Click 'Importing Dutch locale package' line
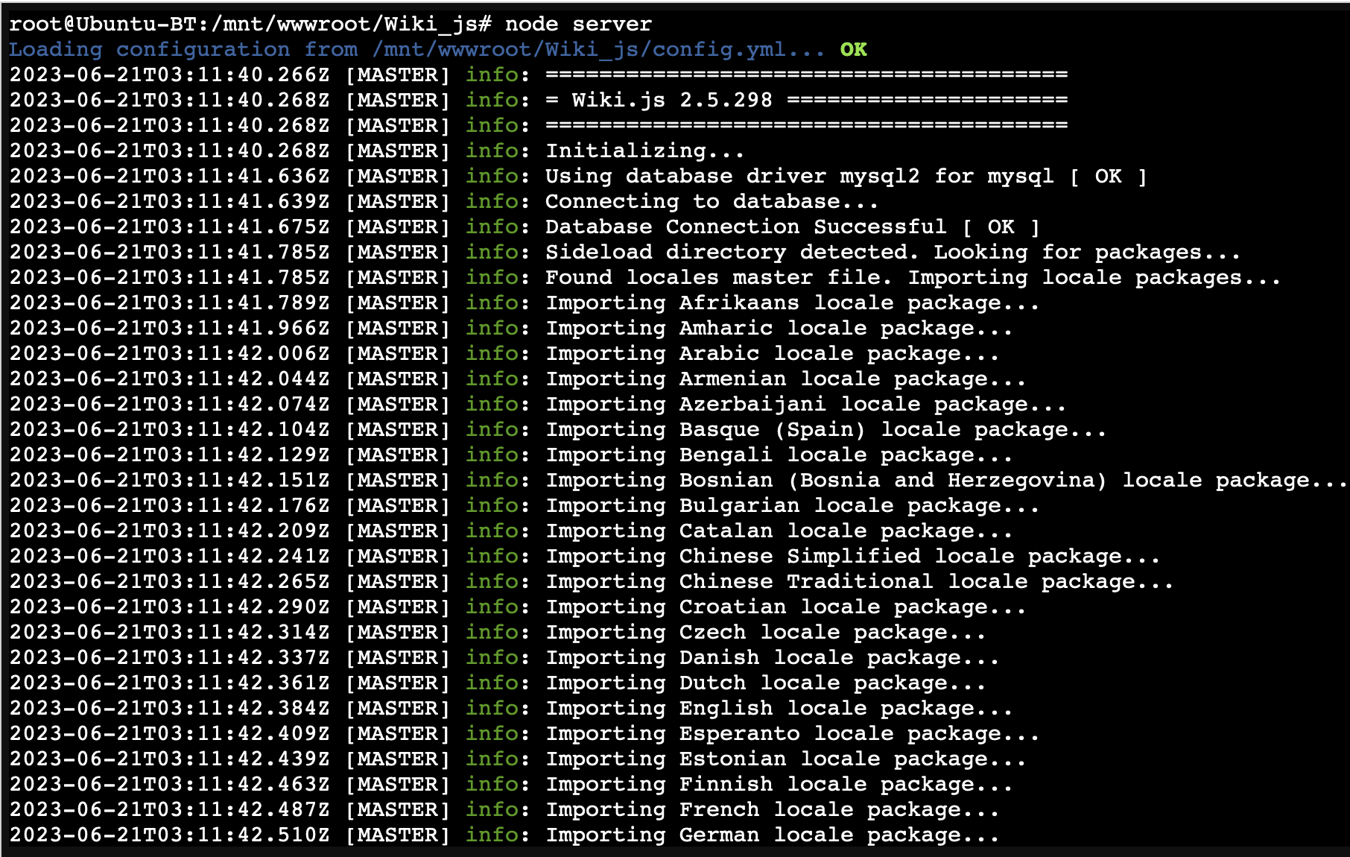The height and width of the screenshot is (857, 1350). (765, 683)
